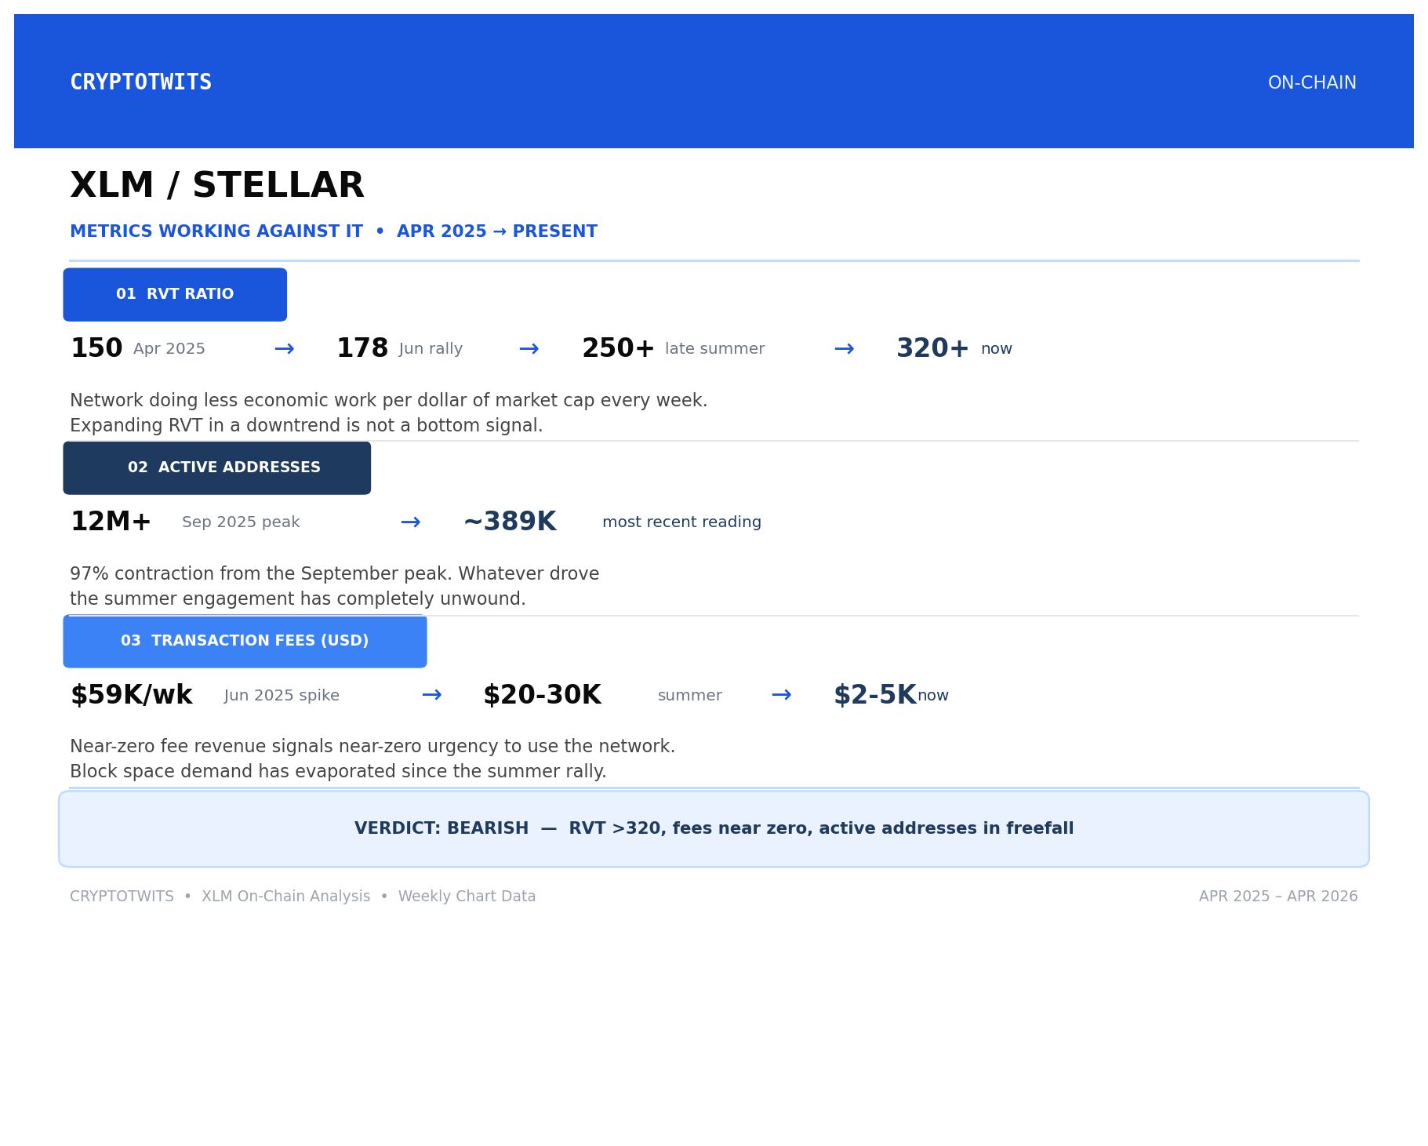Click the Jun rally label
Screen dimensions: 1428x1146
coord(431,349)
